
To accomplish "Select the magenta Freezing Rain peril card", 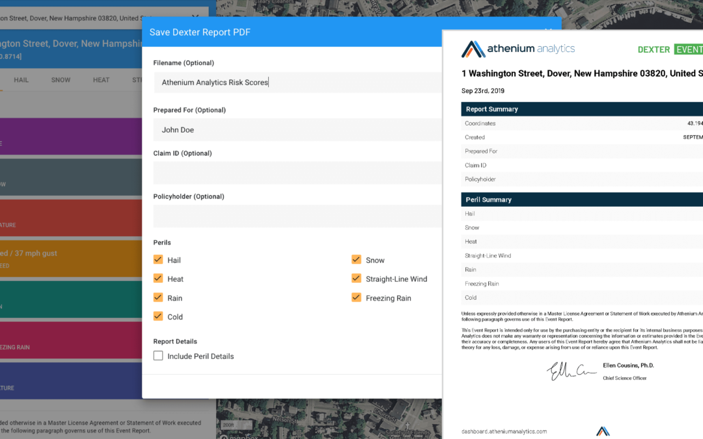I will [71, 340].
